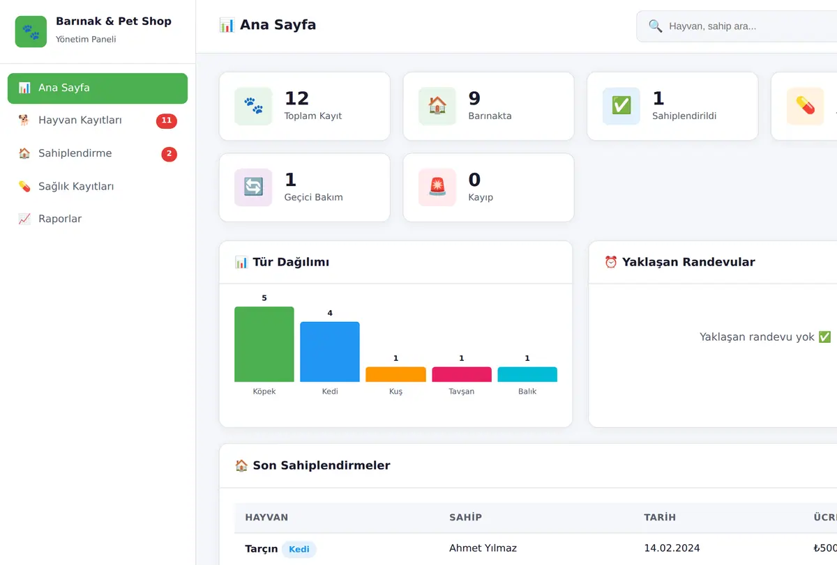
Task: Click the house icon on Barınakta card
Action: (437, 106)
